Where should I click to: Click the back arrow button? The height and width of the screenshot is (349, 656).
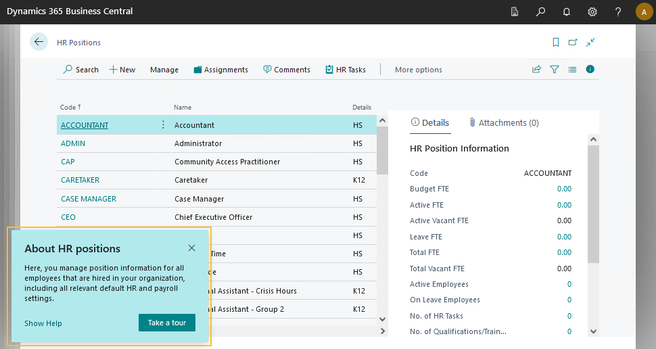39,42
